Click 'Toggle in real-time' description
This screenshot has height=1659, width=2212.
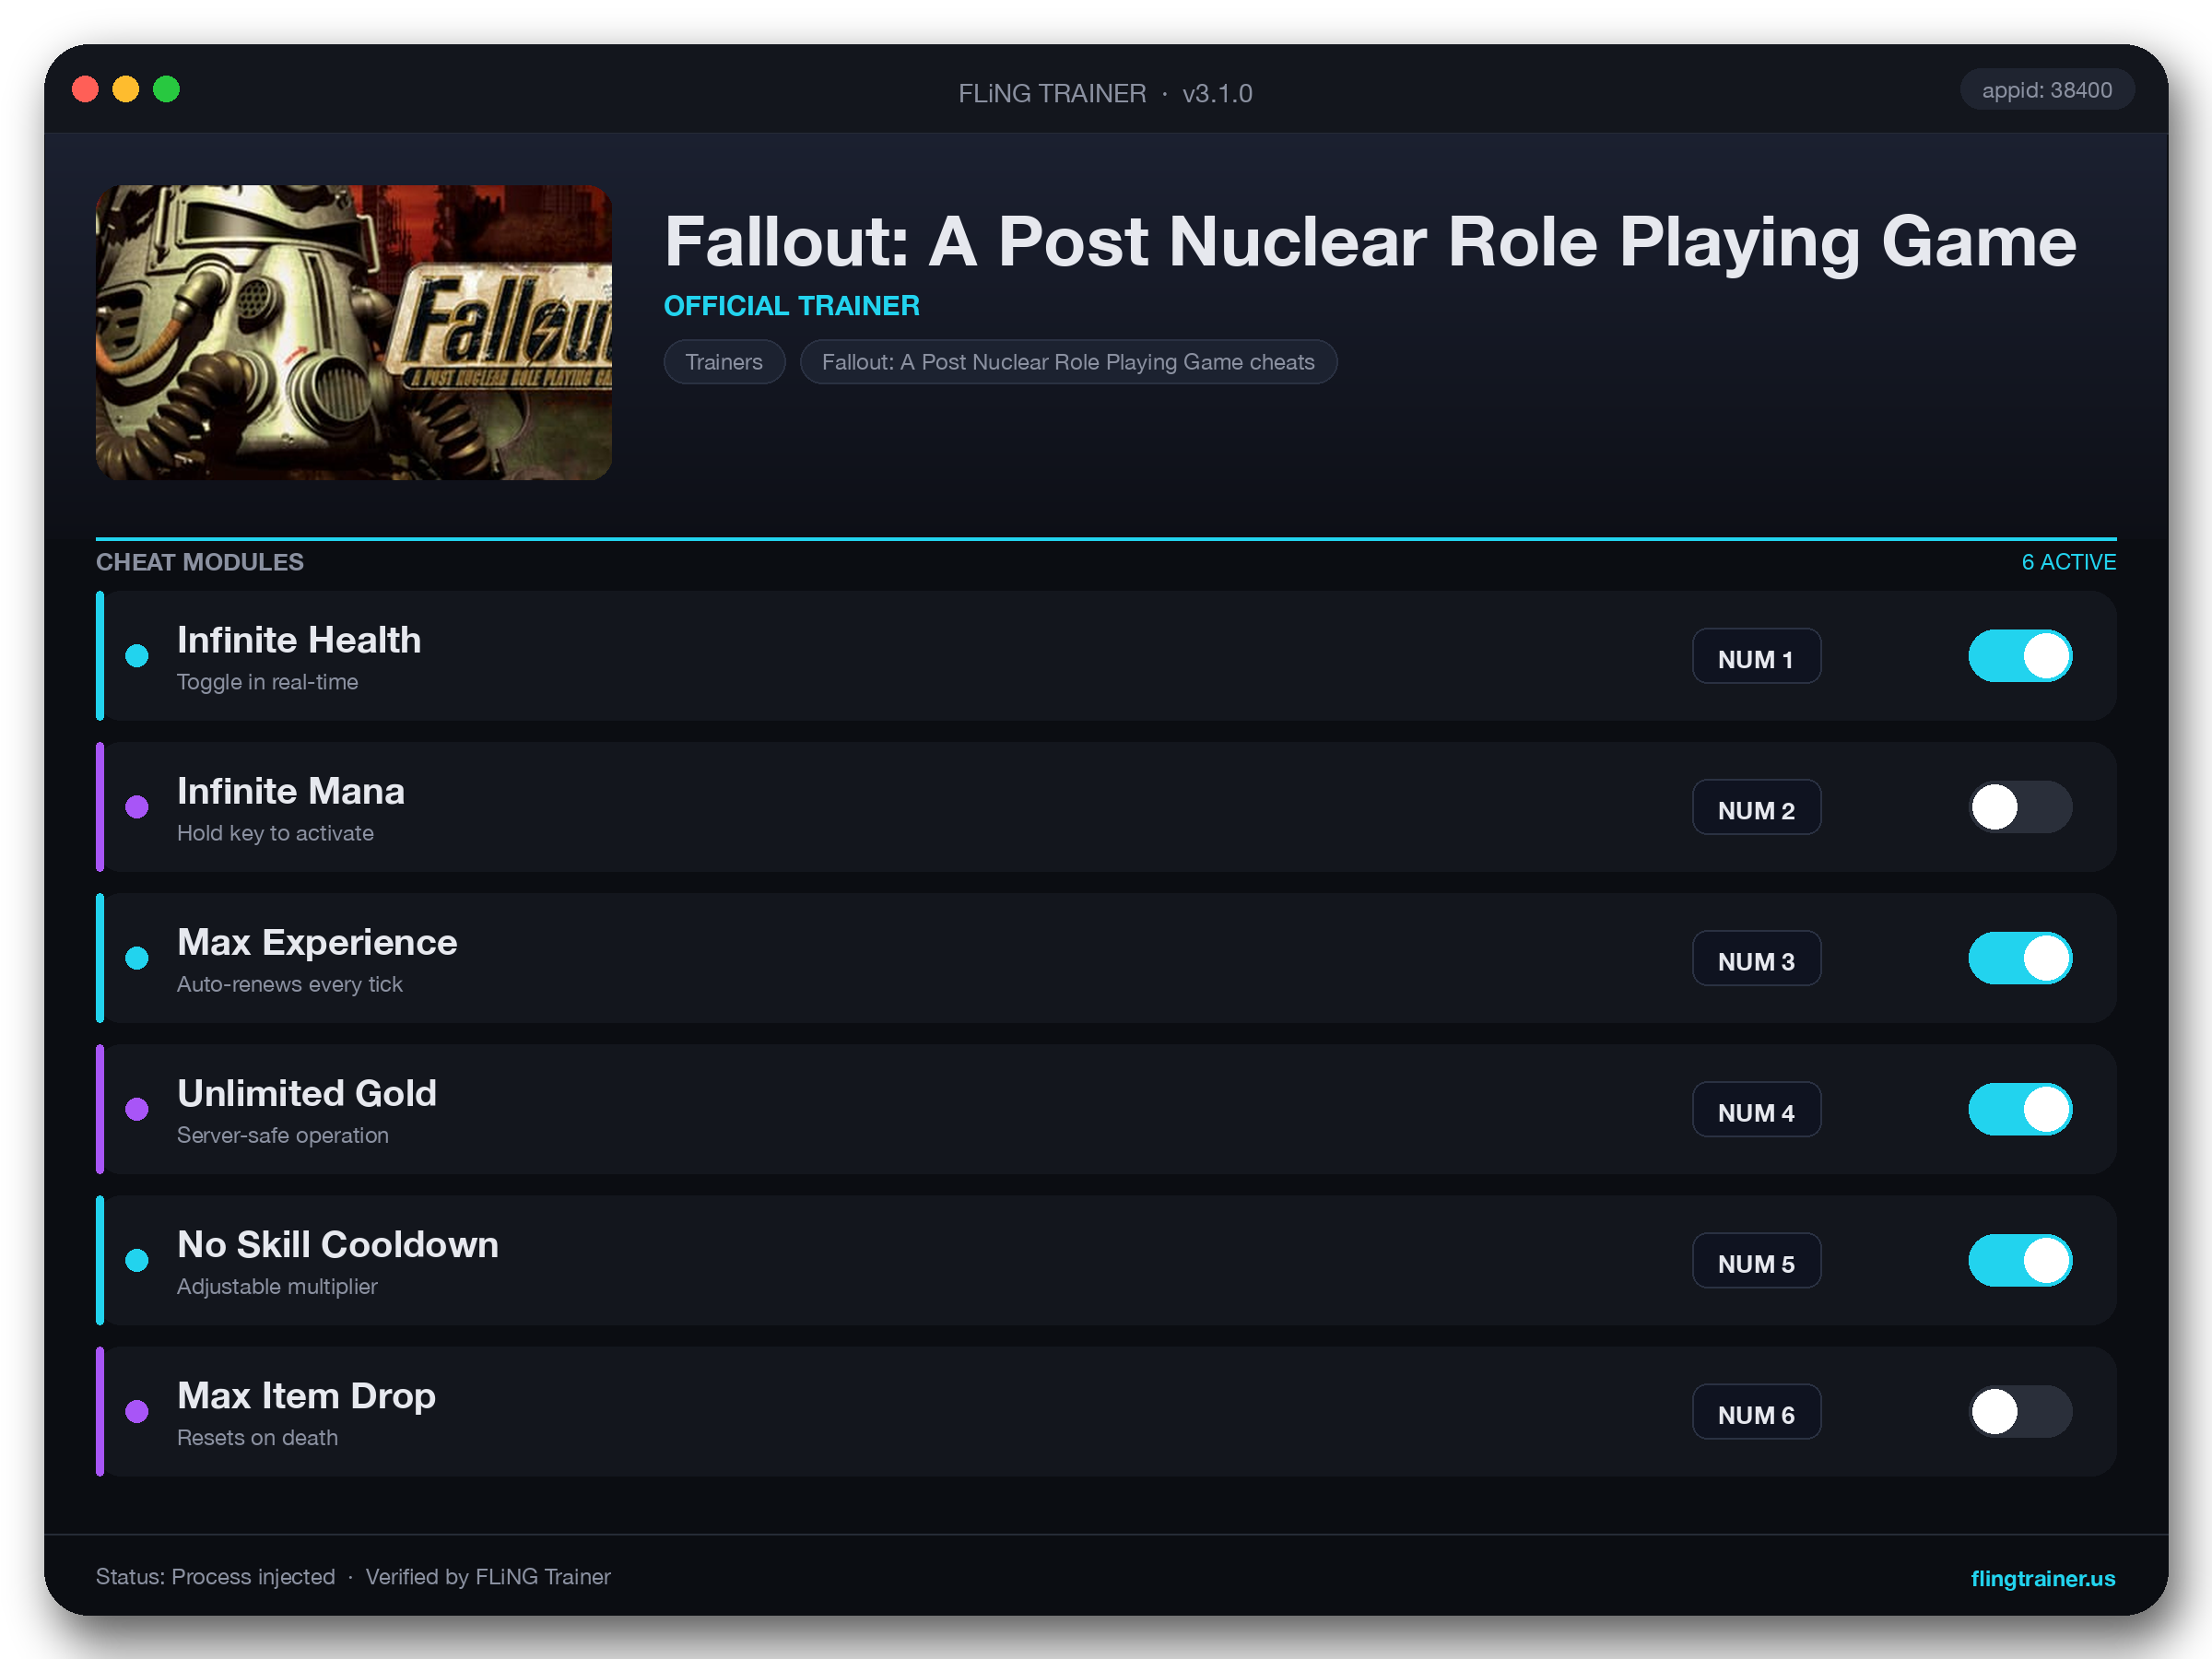click(267, 682)
